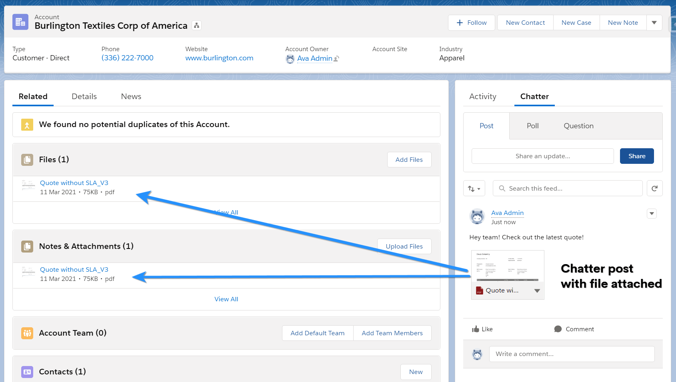Click the duplicates check icon

tap(26, 124)
